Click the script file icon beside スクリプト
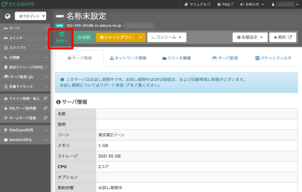This screenshot has height=192, width=302. tap(6, 47)
